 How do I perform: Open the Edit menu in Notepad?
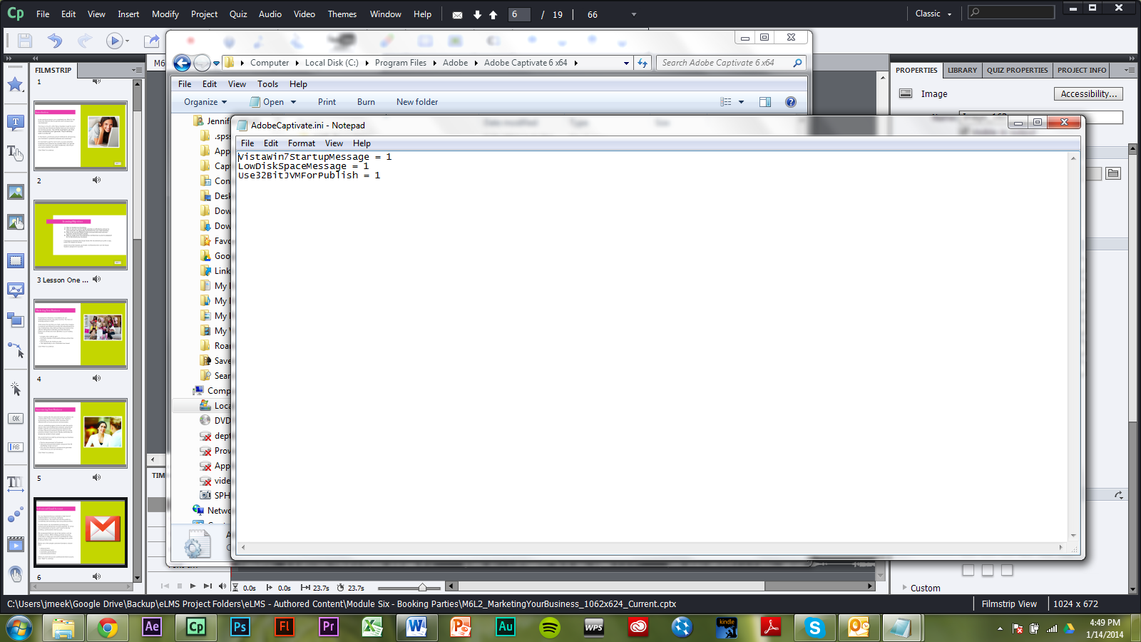point(271,143)
